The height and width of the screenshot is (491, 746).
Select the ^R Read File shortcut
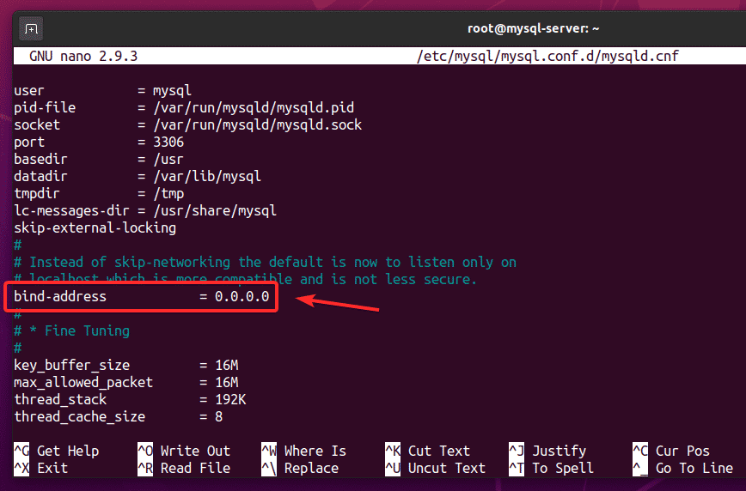[x=184, y=468]
